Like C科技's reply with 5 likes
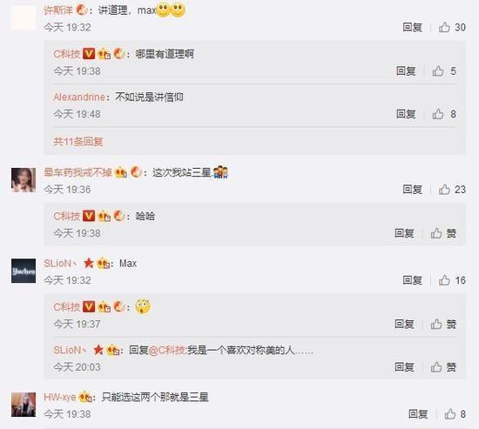This screenshot has height=429, width=479. [444, 70]
